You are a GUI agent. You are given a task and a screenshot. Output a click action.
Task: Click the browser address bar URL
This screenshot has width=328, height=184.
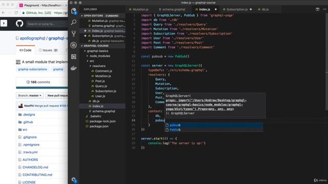[x=60, y=13]
